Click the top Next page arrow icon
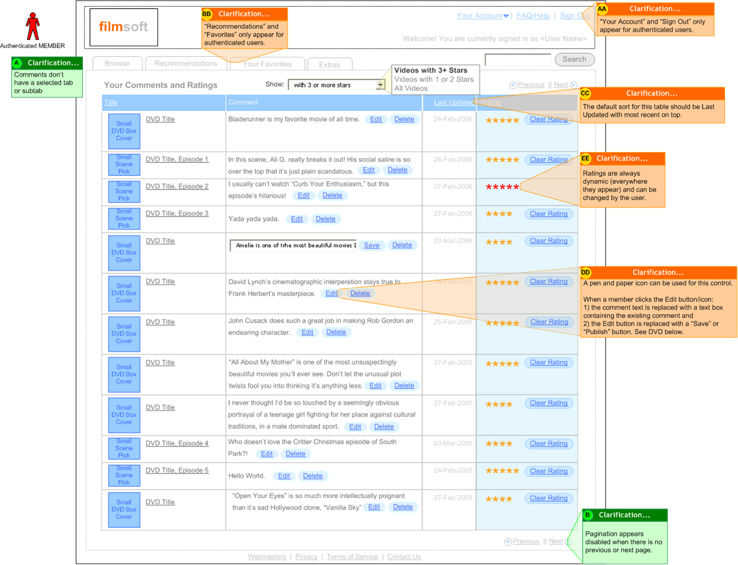 (x=573, y=85)
